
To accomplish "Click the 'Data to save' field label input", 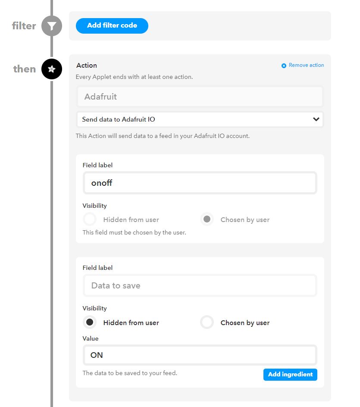I will pos(200,285).
